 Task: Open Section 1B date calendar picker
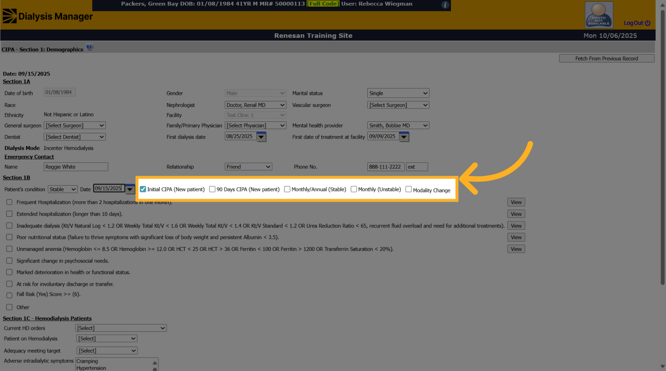130,189
